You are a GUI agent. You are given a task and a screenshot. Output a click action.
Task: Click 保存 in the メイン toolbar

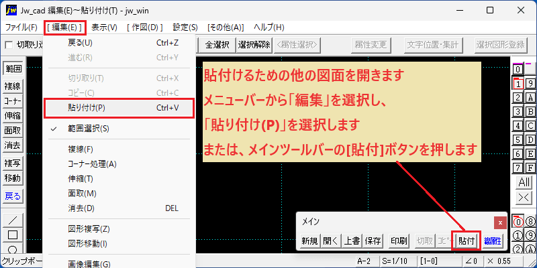373,241
